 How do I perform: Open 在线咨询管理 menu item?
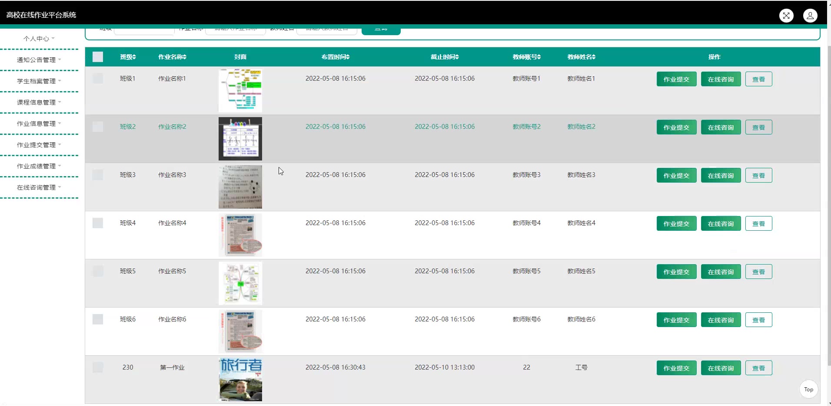(39, 187)
